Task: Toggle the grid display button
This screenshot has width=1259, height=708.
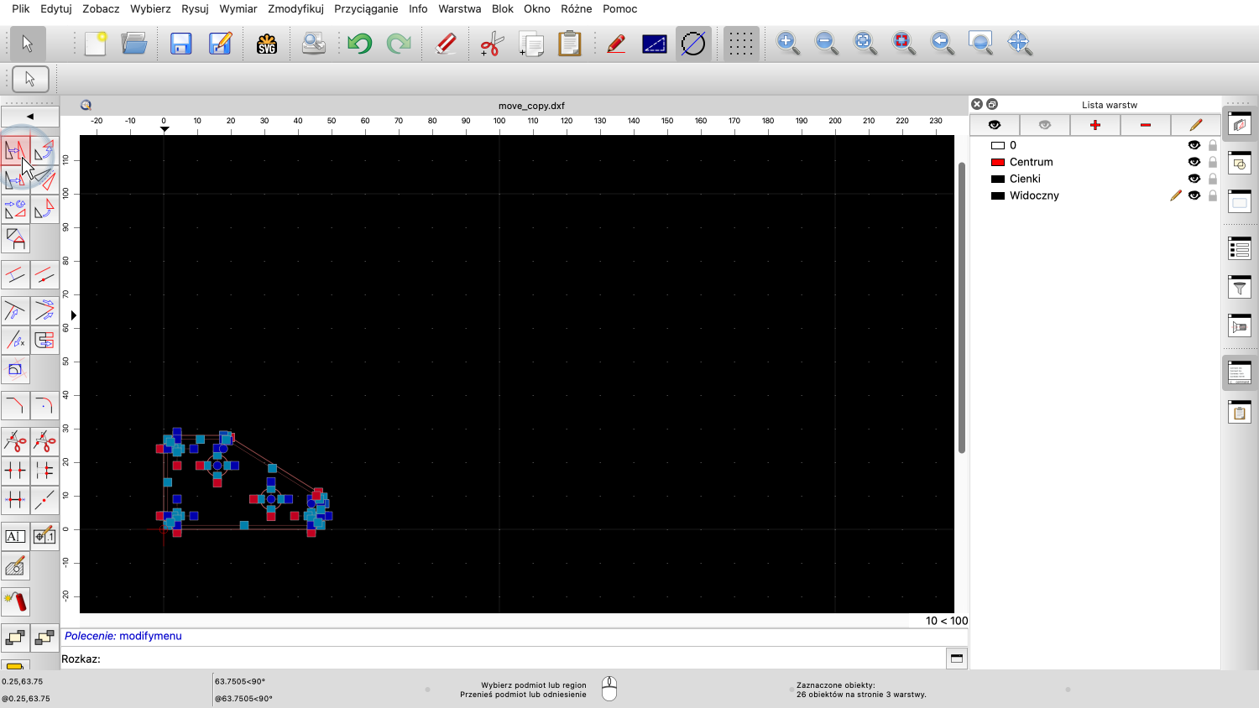Action: (740, 44)
